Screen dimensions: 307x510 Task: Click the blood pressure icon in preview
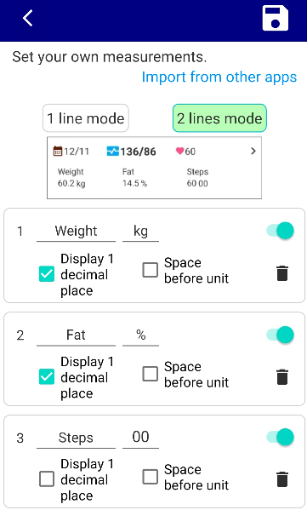[x=113, y=152]
